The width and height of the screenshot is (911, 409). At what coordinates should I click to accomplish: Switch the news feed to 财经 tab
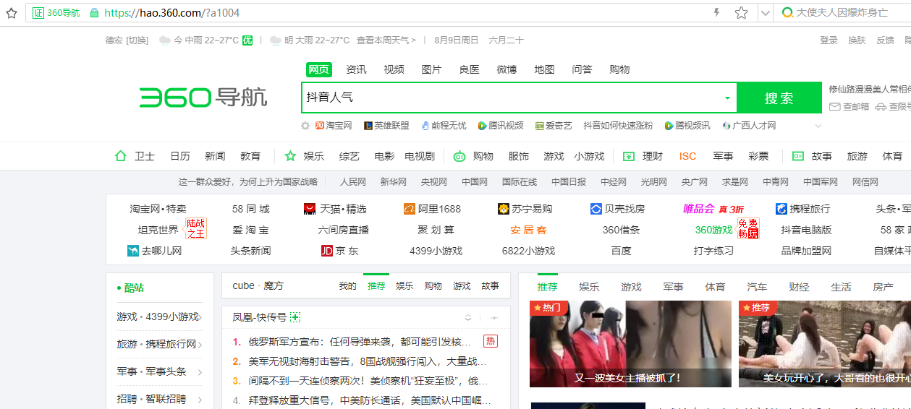(x=799, y=287)
